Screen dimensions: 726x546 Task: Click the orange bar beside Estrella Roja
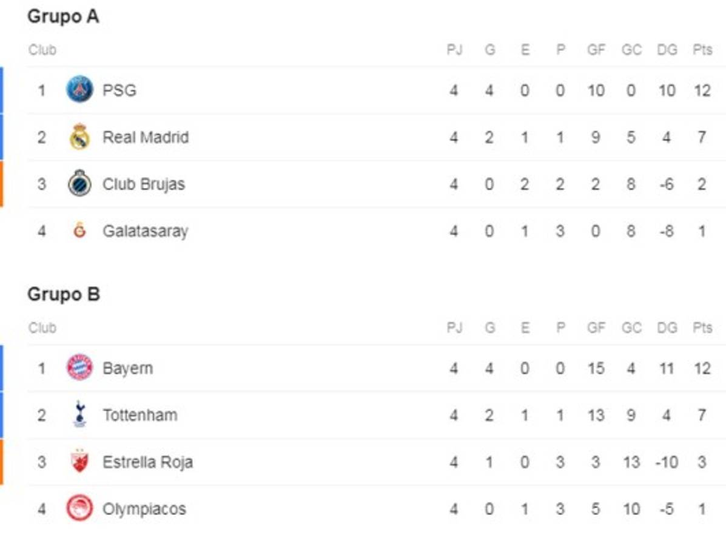tap(2, 462)
